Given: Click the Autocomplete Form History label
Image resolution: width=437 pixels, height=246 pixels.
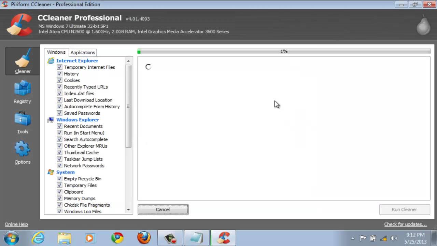Looking at the screenshot, I should click(92, 107).
